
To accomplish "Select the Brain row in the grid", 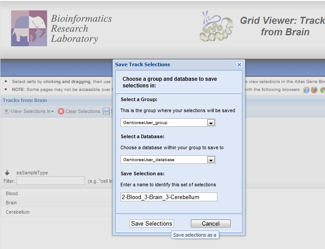I will (x=12, y=203).
